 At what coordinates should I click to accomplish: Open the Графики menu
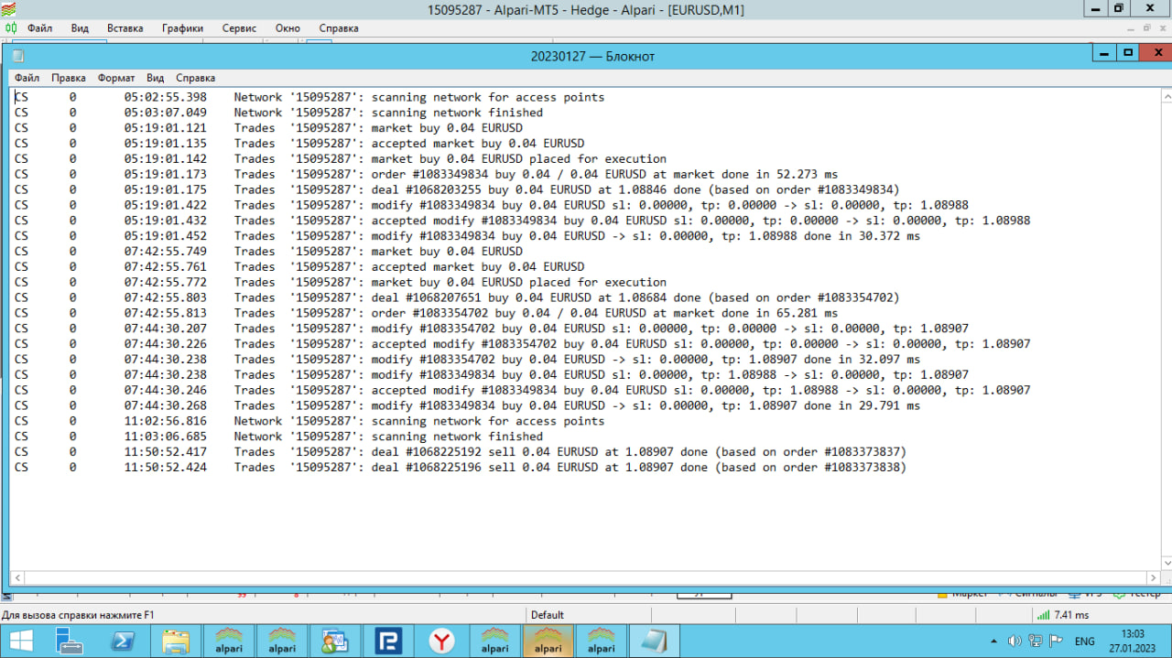[x=182, y=28]
